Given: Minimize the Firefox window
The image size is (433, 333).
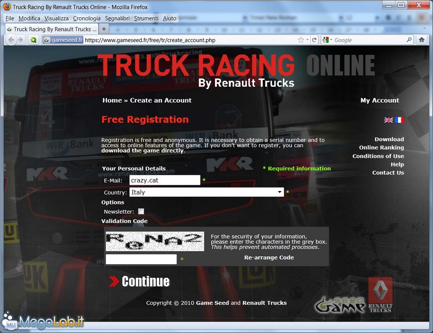Looking at the screenshot, I should pos(389,5).
